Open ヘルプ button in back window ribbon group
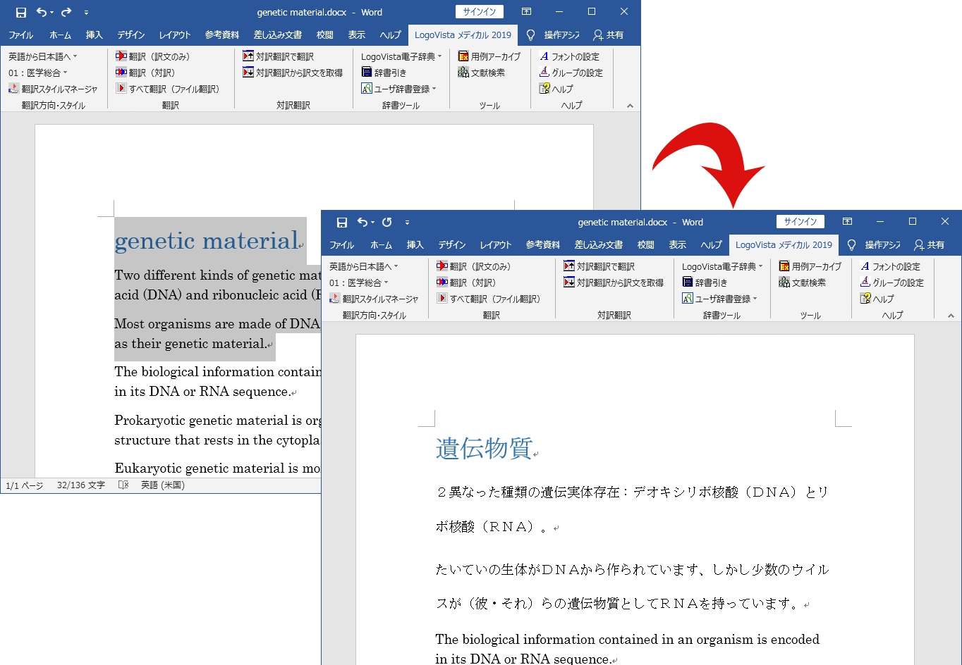 click(x=556, y=89)
